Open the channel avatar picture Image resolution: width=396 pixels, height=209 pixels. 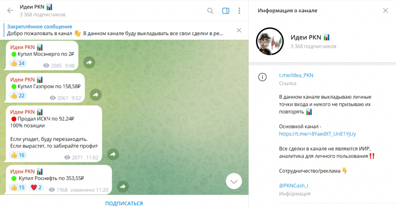click(x=270, y=41)
